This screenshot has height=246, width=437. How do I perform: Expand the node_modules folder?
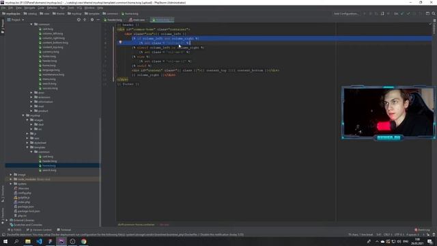click(11, 179)
